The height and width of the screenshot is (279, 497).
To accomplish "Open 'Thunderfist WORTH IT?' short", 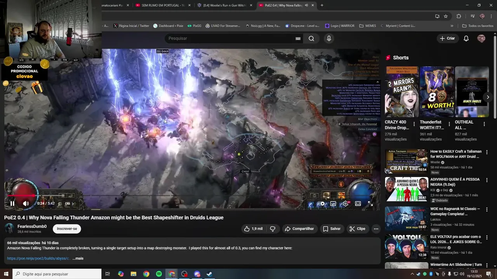I will coord(436,91).
